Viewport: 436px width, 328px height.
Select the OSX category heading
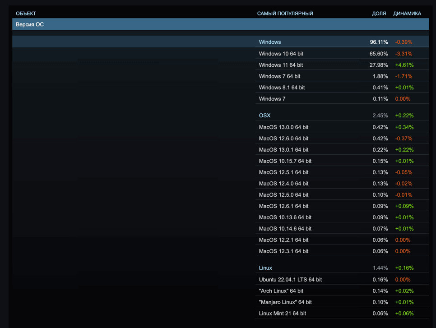(264, 115)
